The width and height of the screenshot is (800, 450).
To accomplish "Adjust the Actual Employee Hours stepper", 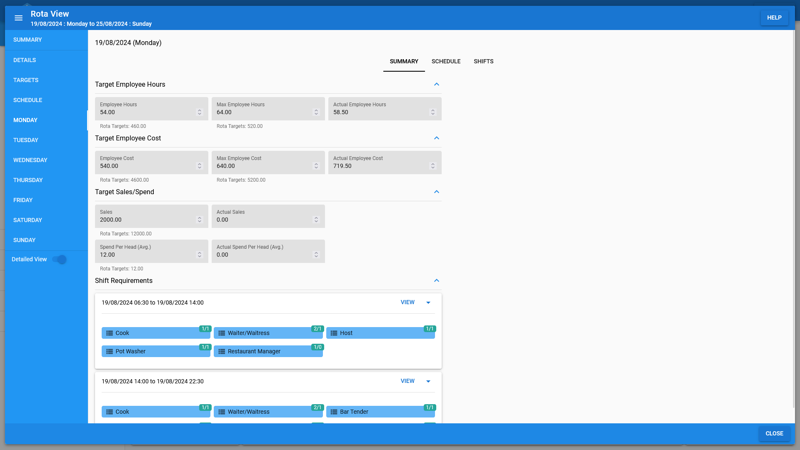I will (433, 112).
